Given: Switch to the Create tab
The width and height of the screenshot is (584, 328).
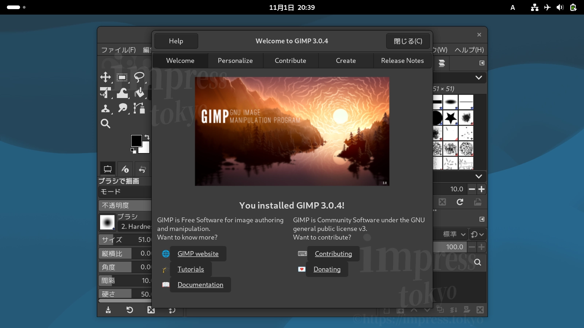Looking at the screenshot, I should (x=346, y=61).
